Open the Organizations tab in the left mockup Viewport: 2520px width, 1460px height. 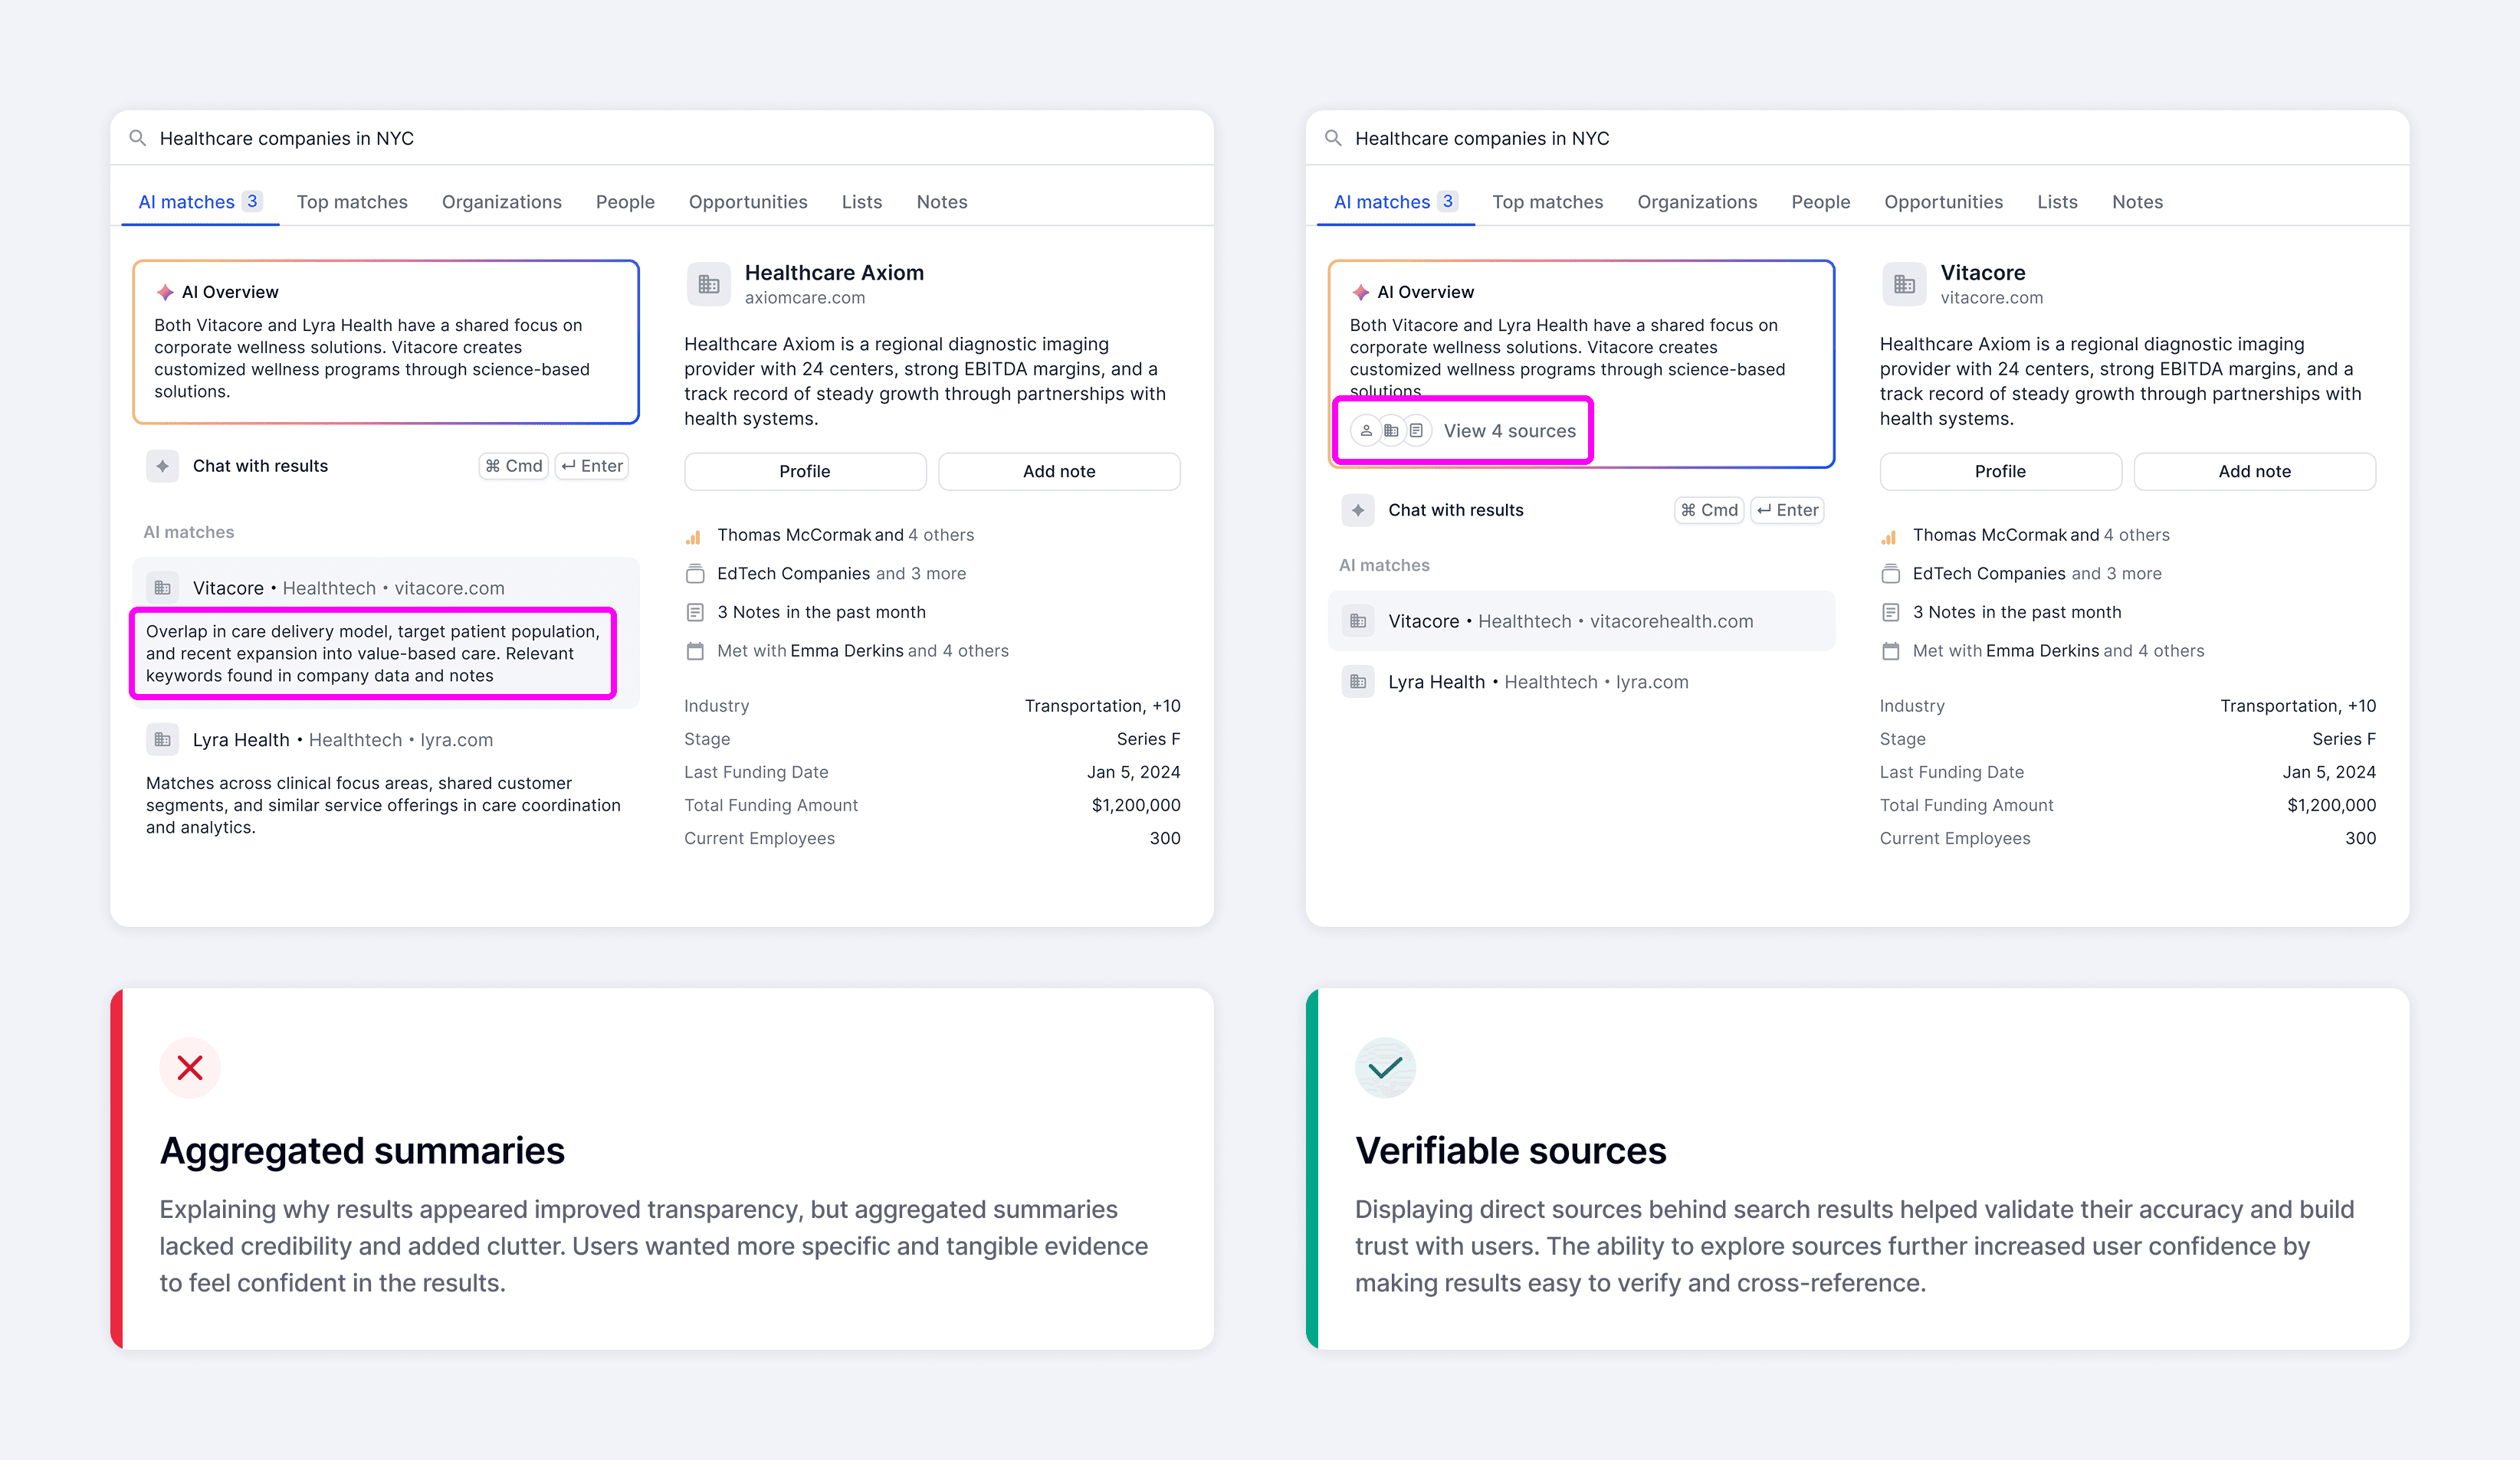pos(502,202)
